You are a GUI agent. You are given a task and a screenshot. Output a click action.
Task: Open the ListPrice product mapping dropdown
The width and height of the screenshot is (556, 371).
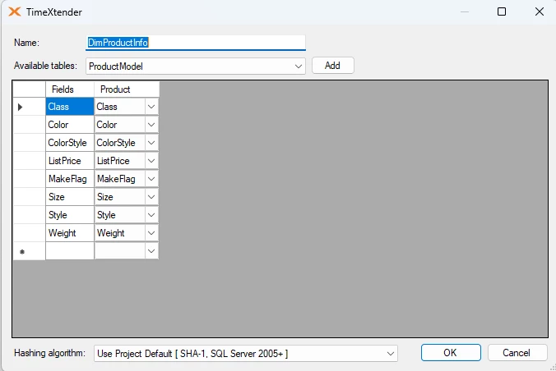tap(151, 161)
